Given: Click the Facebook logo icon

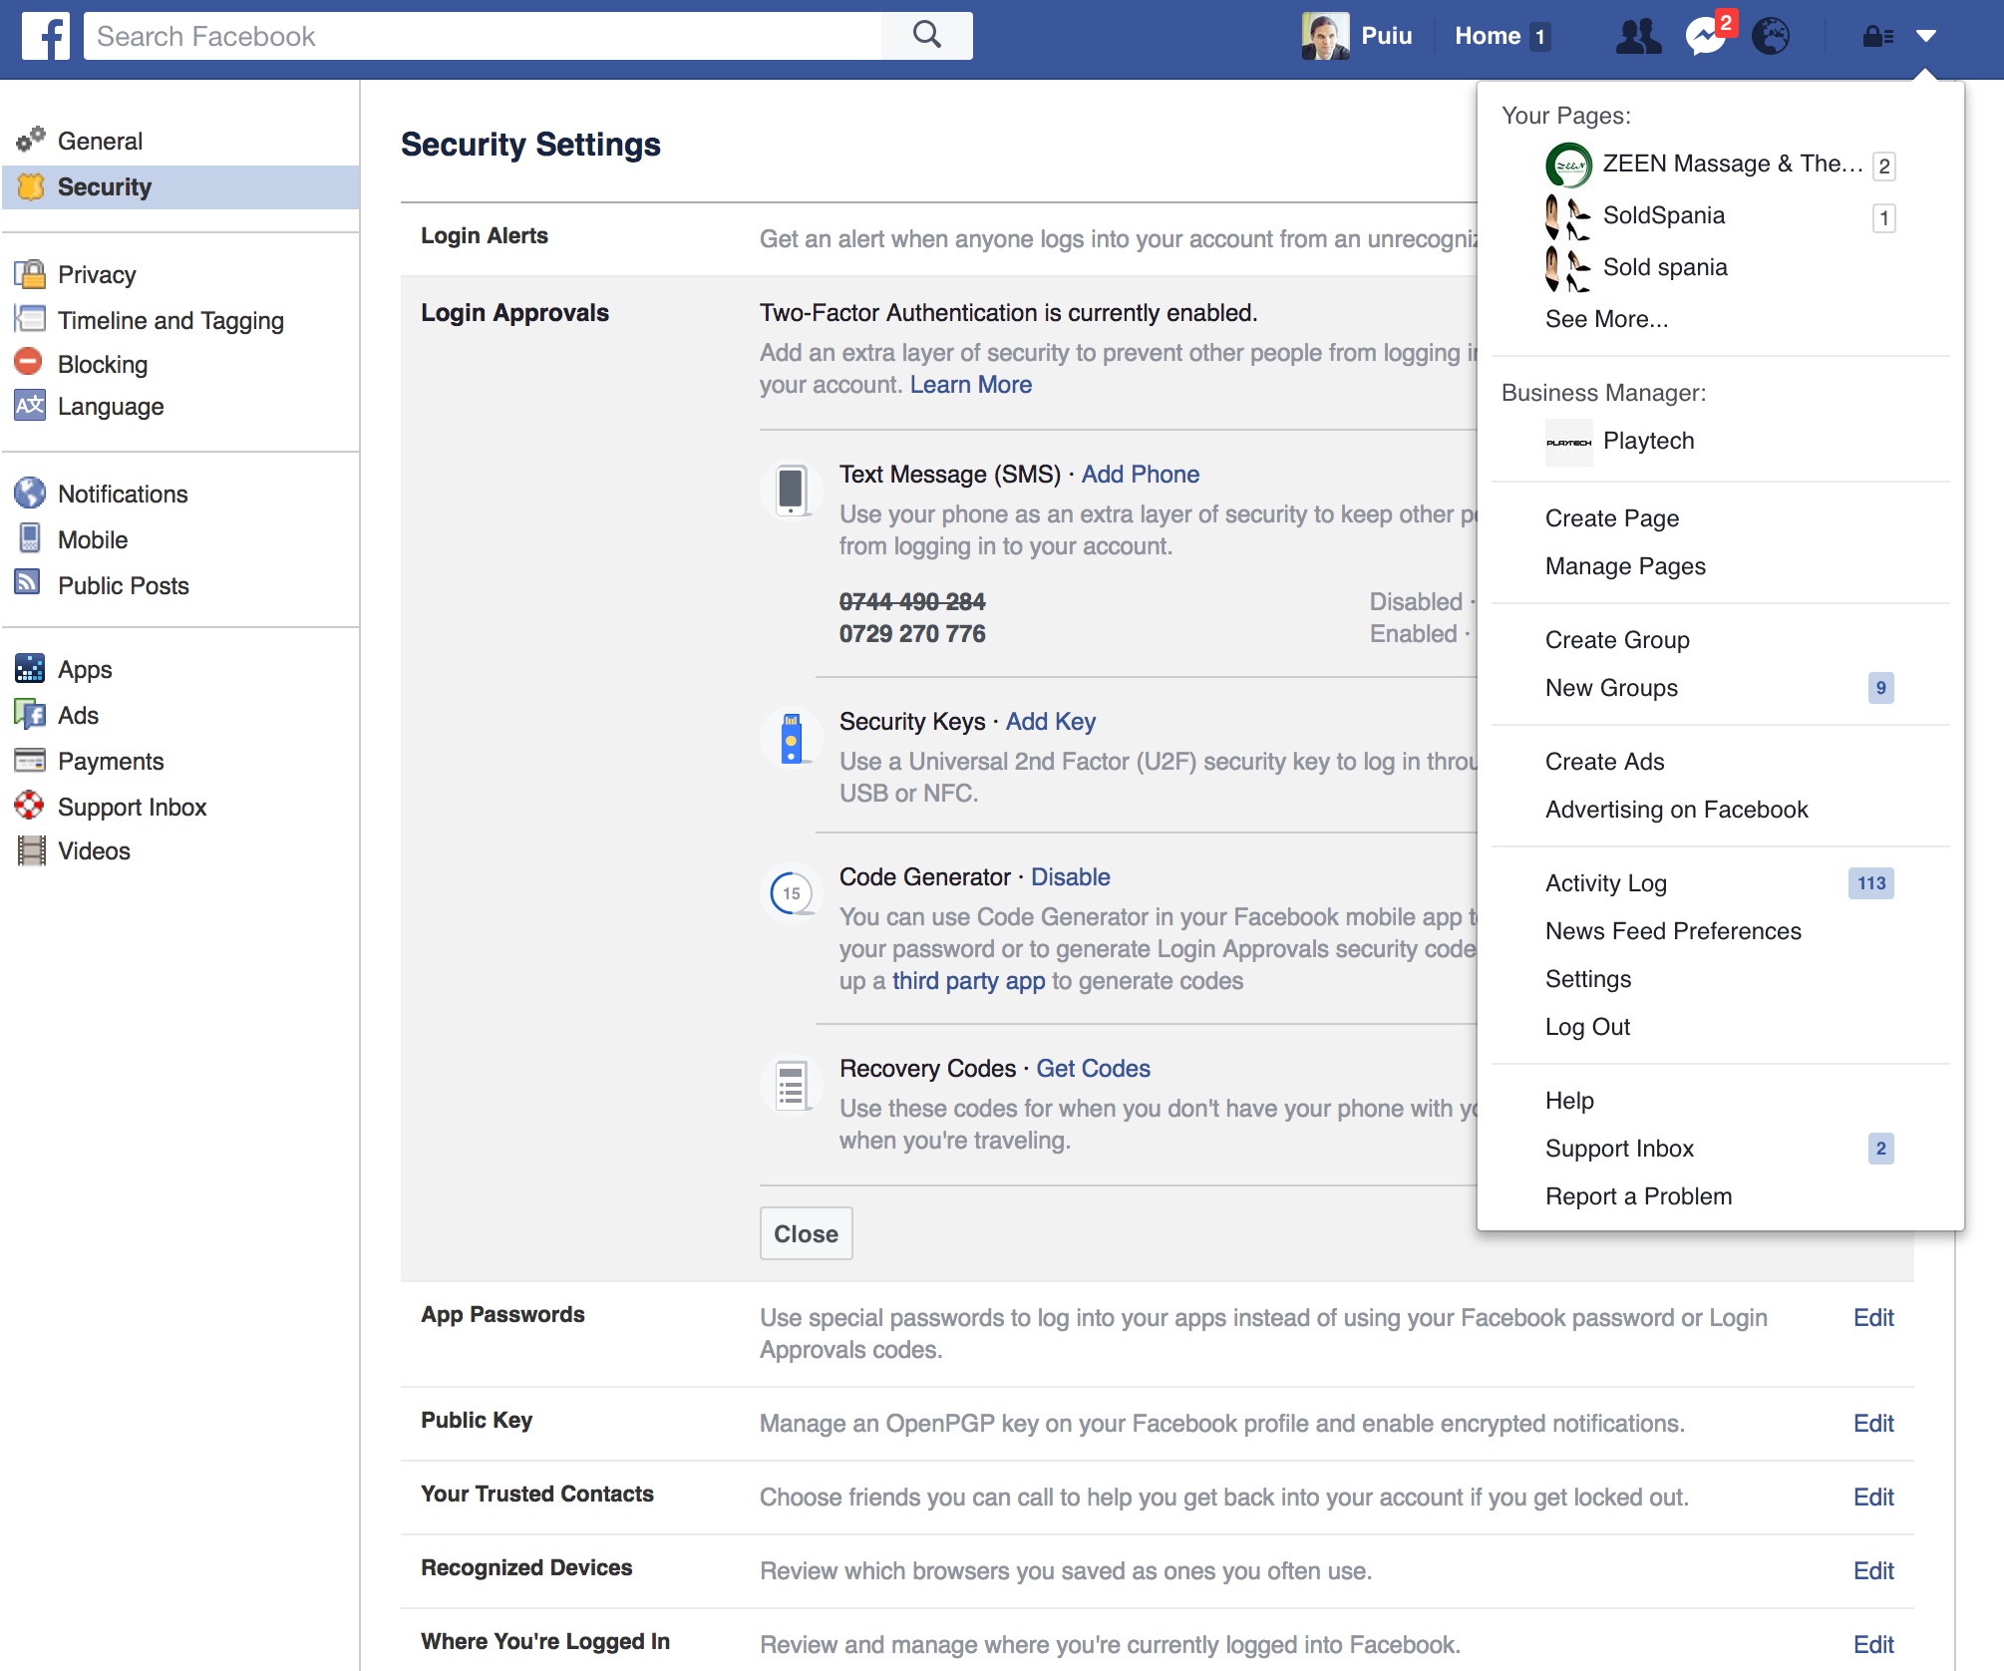Looking at the screenshot, I should [46, 36].
